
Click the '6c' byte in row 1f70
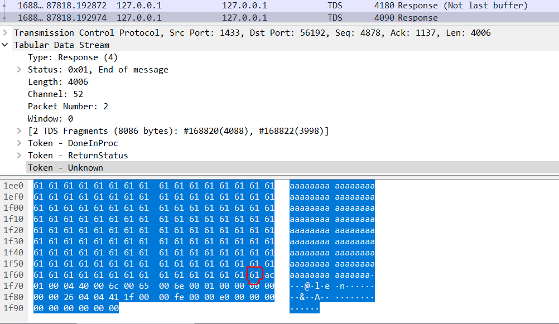point(114,286)
